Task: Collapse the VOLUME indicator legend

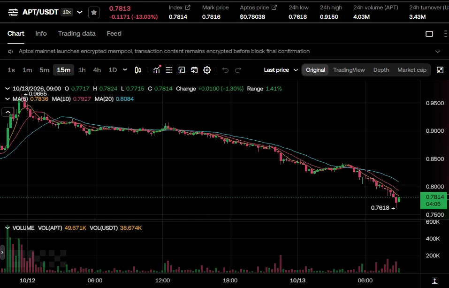Action: 8,228
